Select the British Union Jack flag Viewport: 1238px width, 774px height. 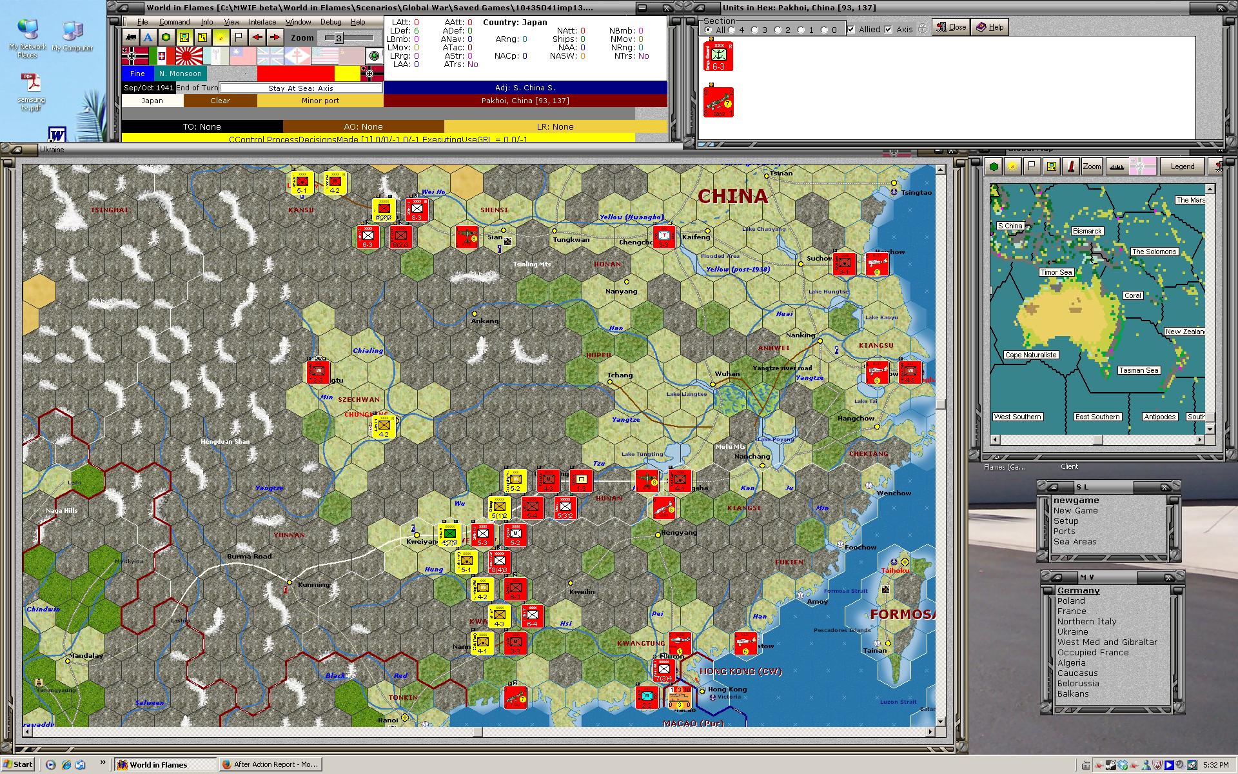point(270,56)
